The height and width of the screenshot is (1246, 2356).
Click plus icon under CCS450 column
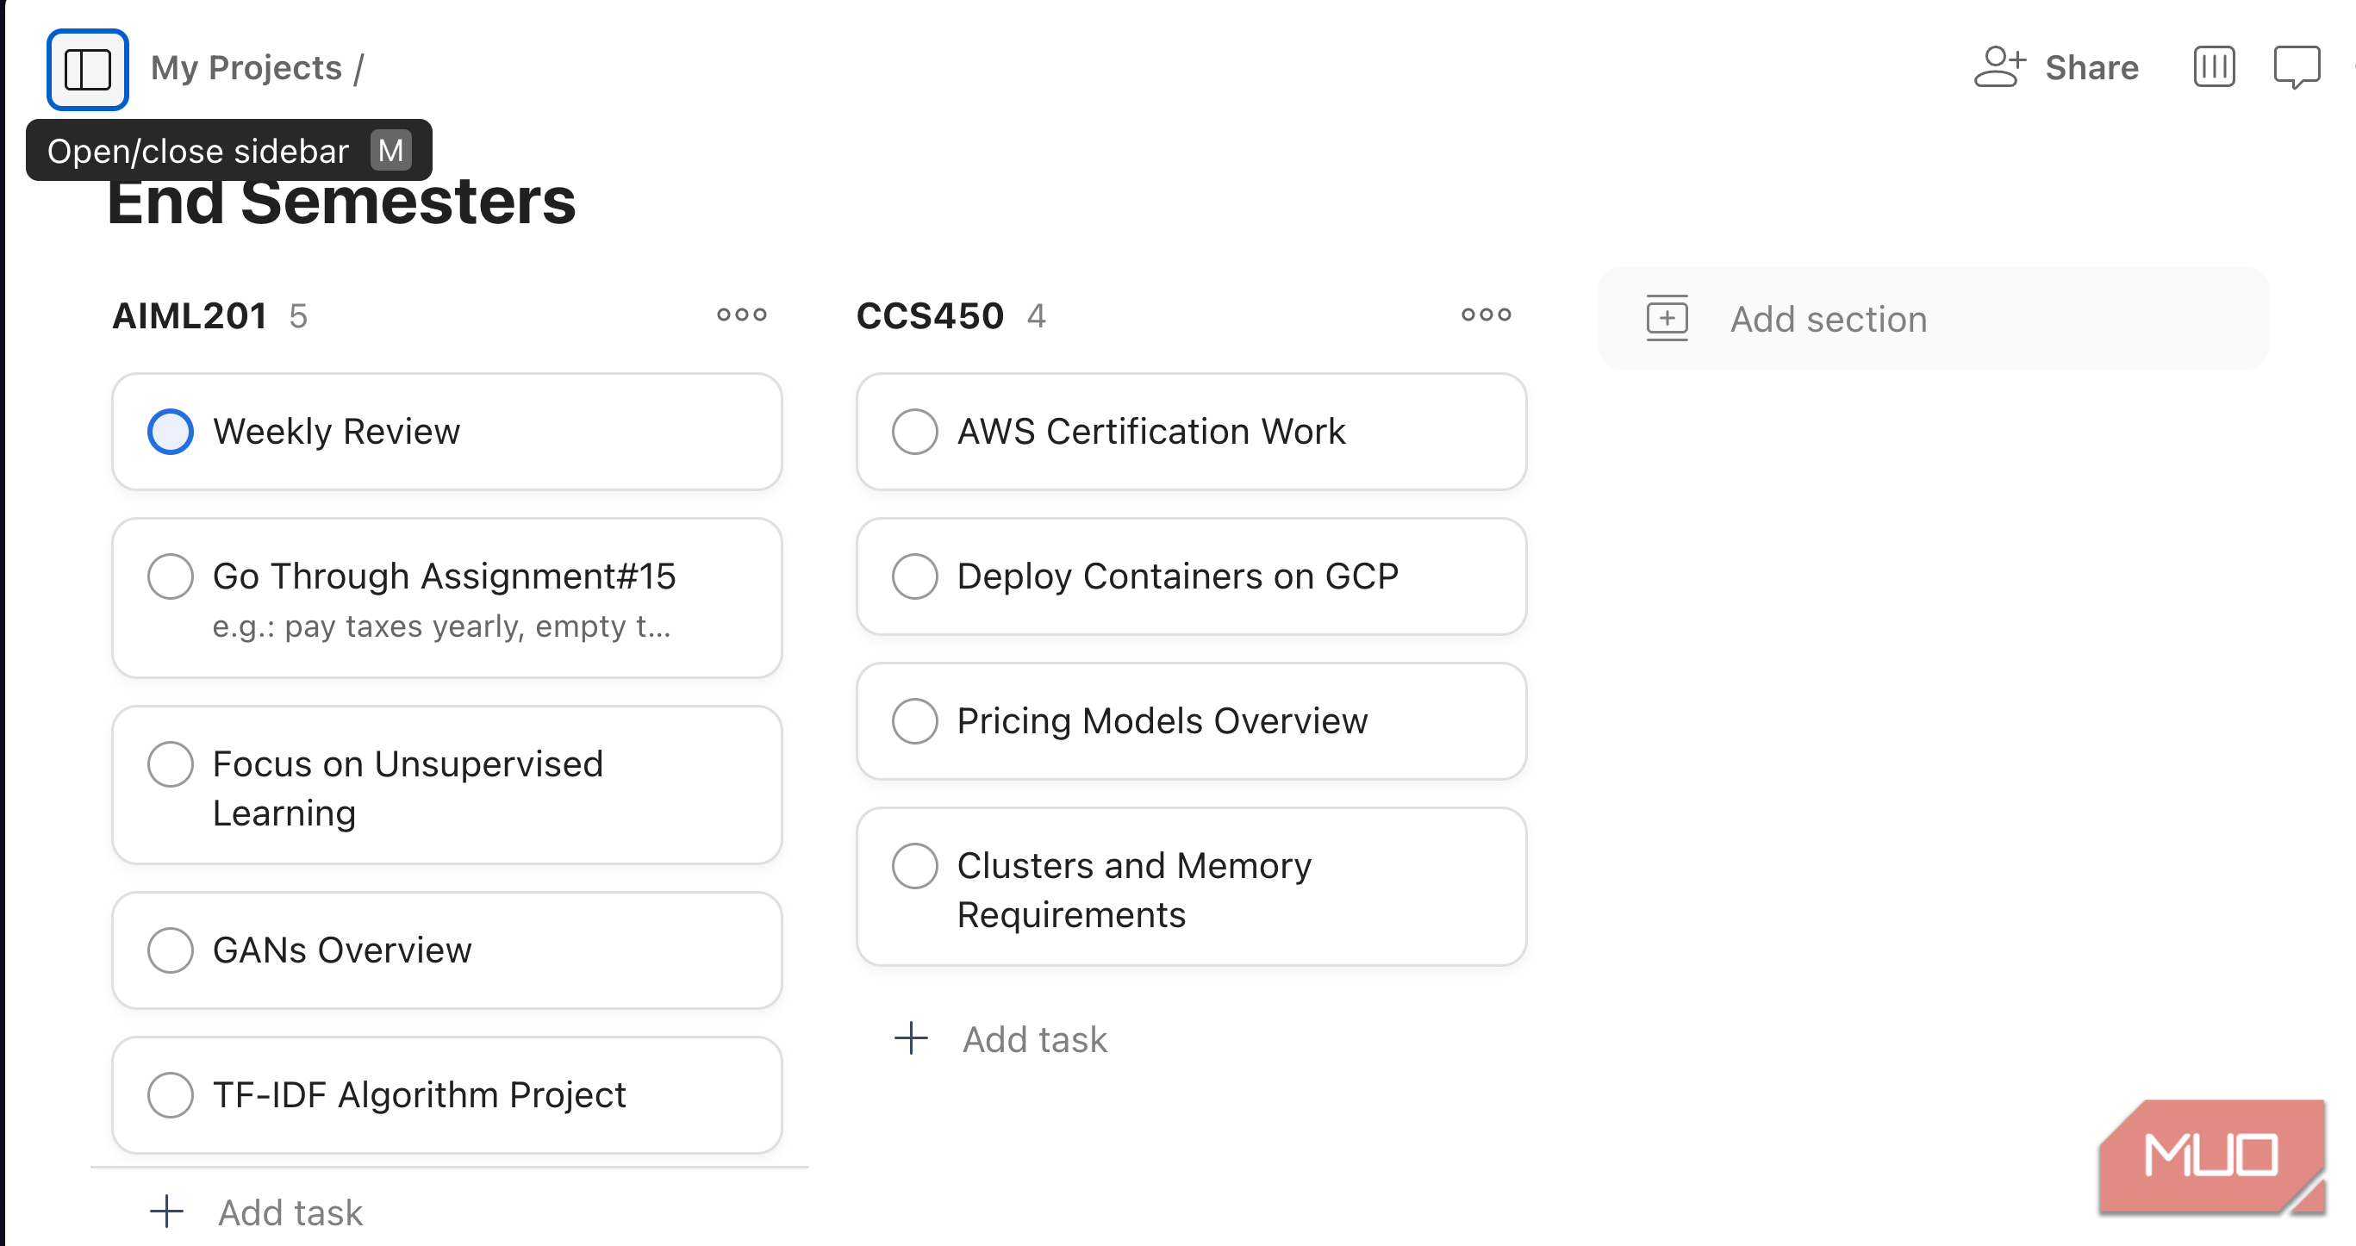pos(911,1038)
